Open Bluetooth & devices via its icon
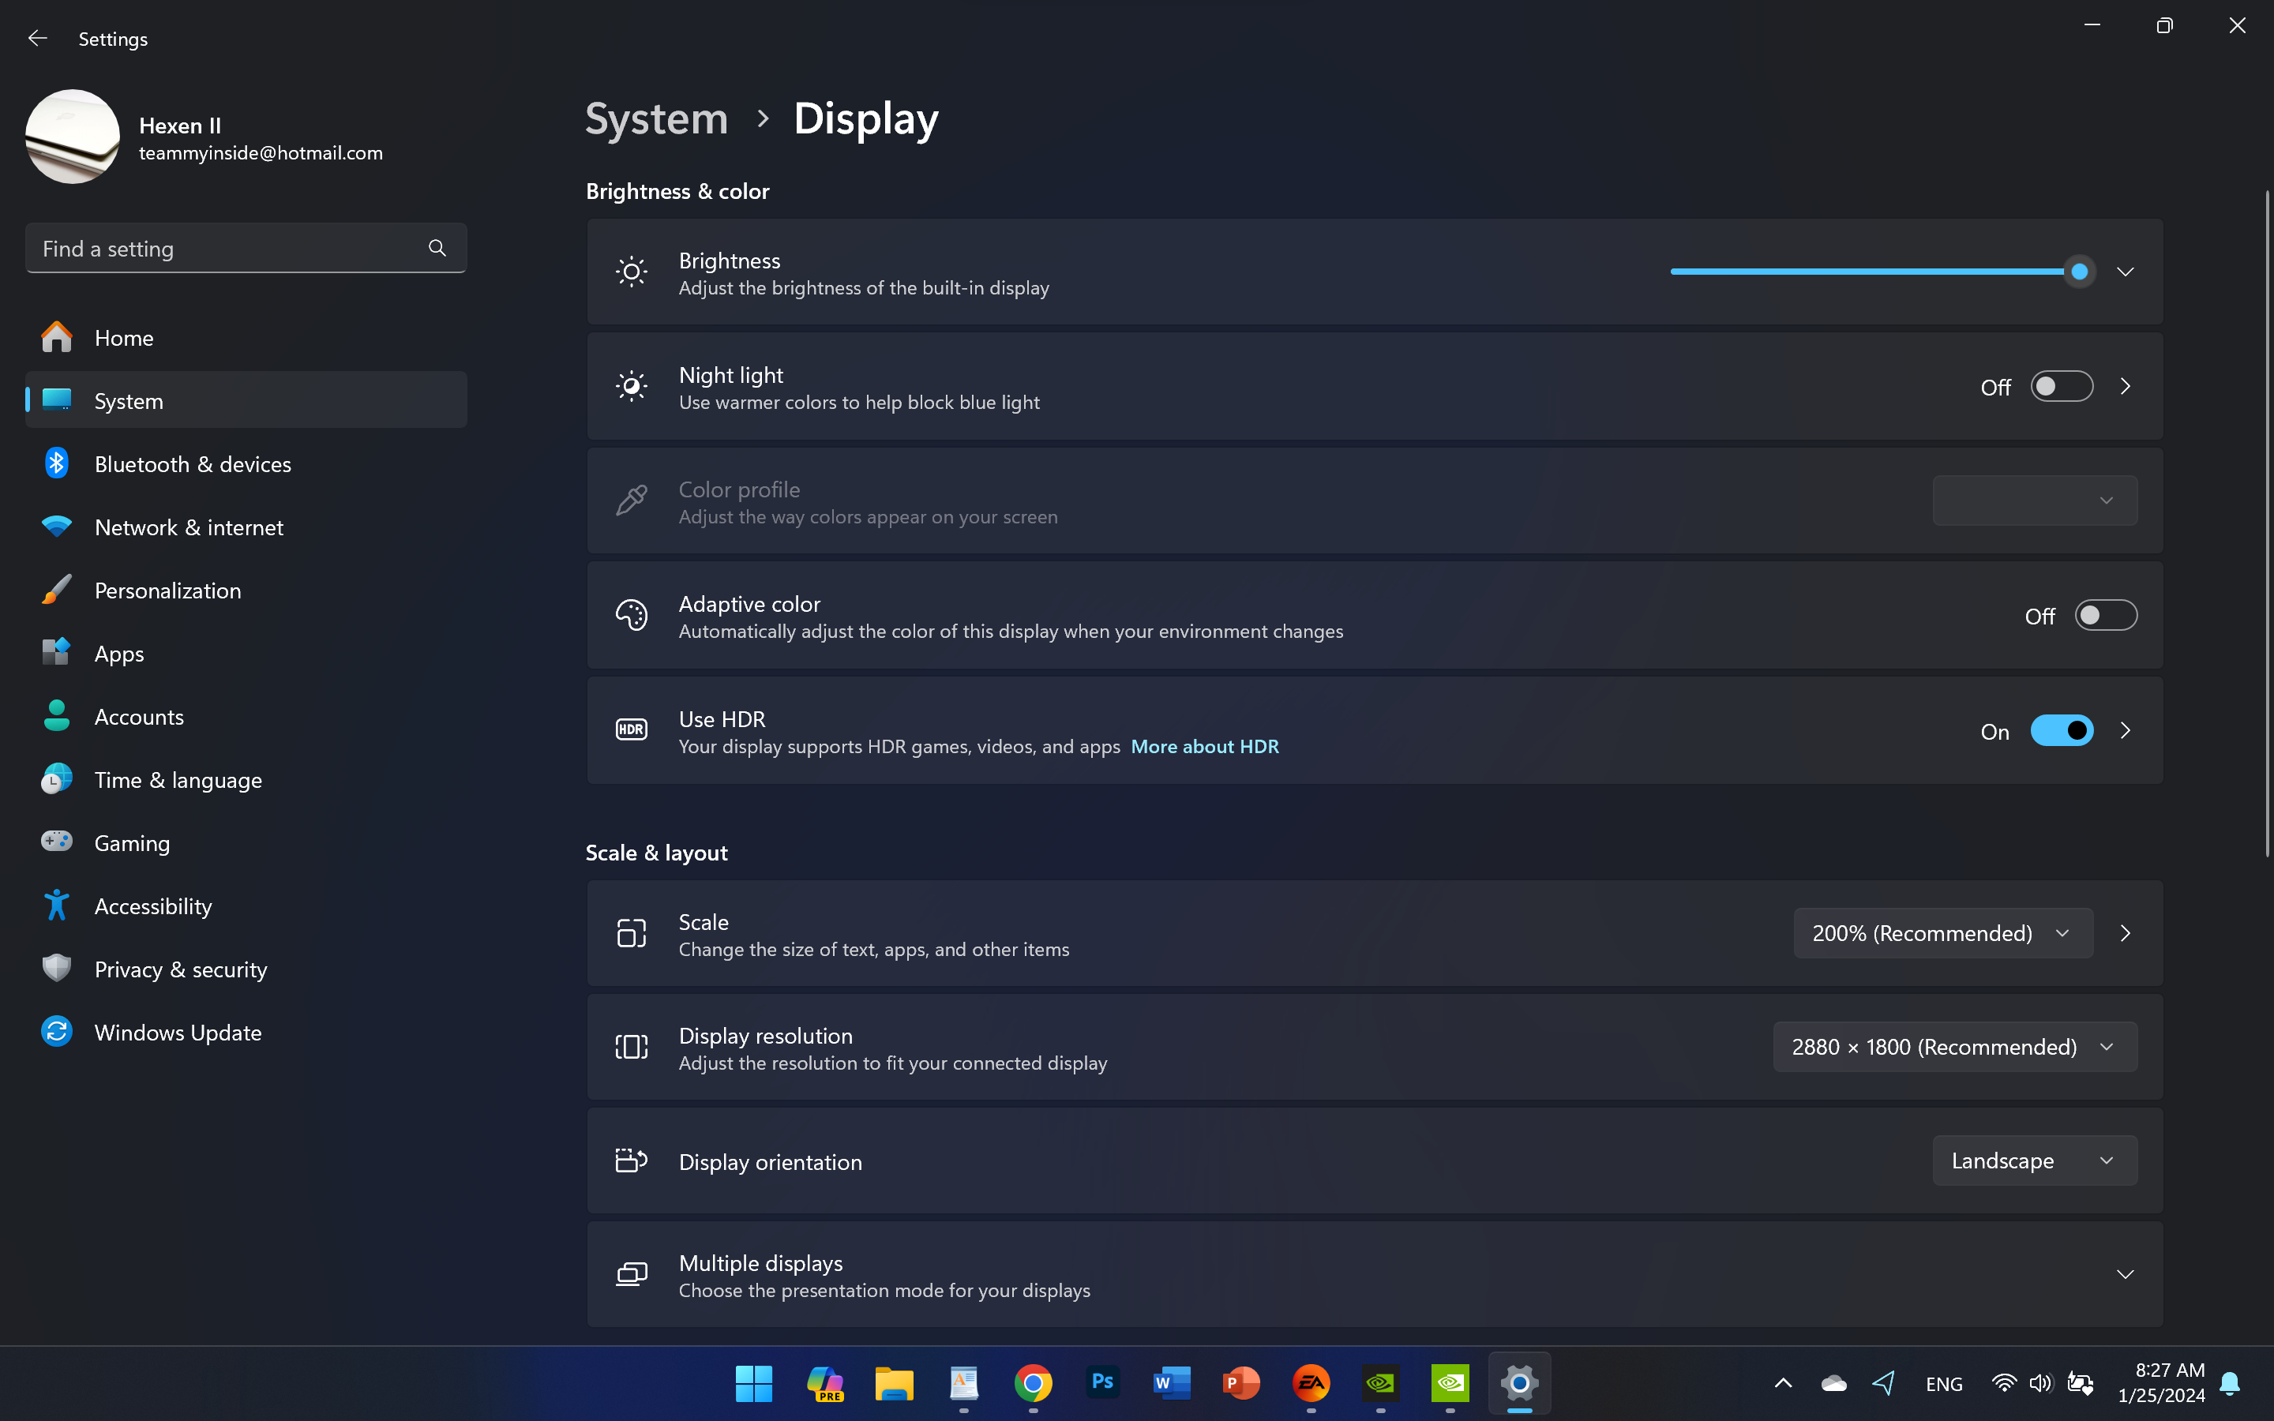The height and width of the screenshot is (1421, 2274). tap(56, 463)
